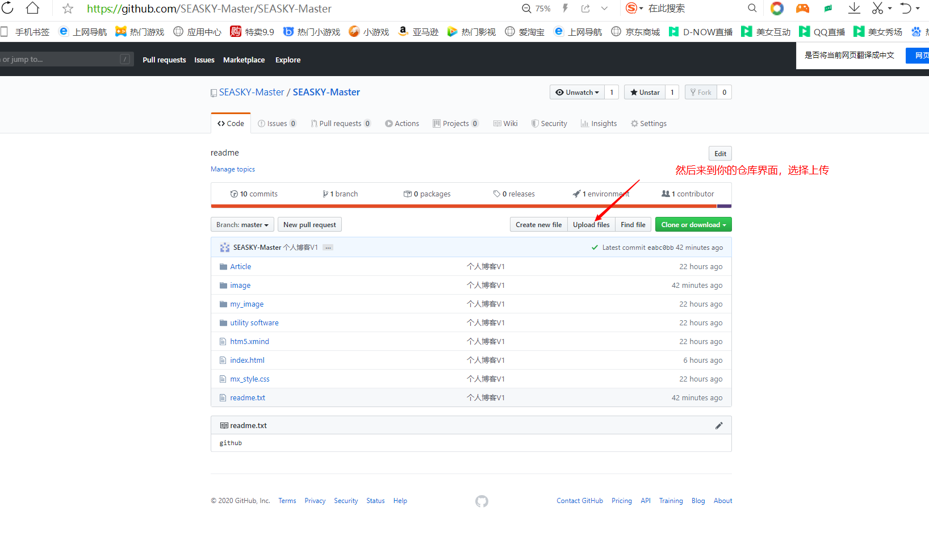The width and height of the screenshot is (929, 553).
Task: Click New pull request button
Action: tap(309, 225)
